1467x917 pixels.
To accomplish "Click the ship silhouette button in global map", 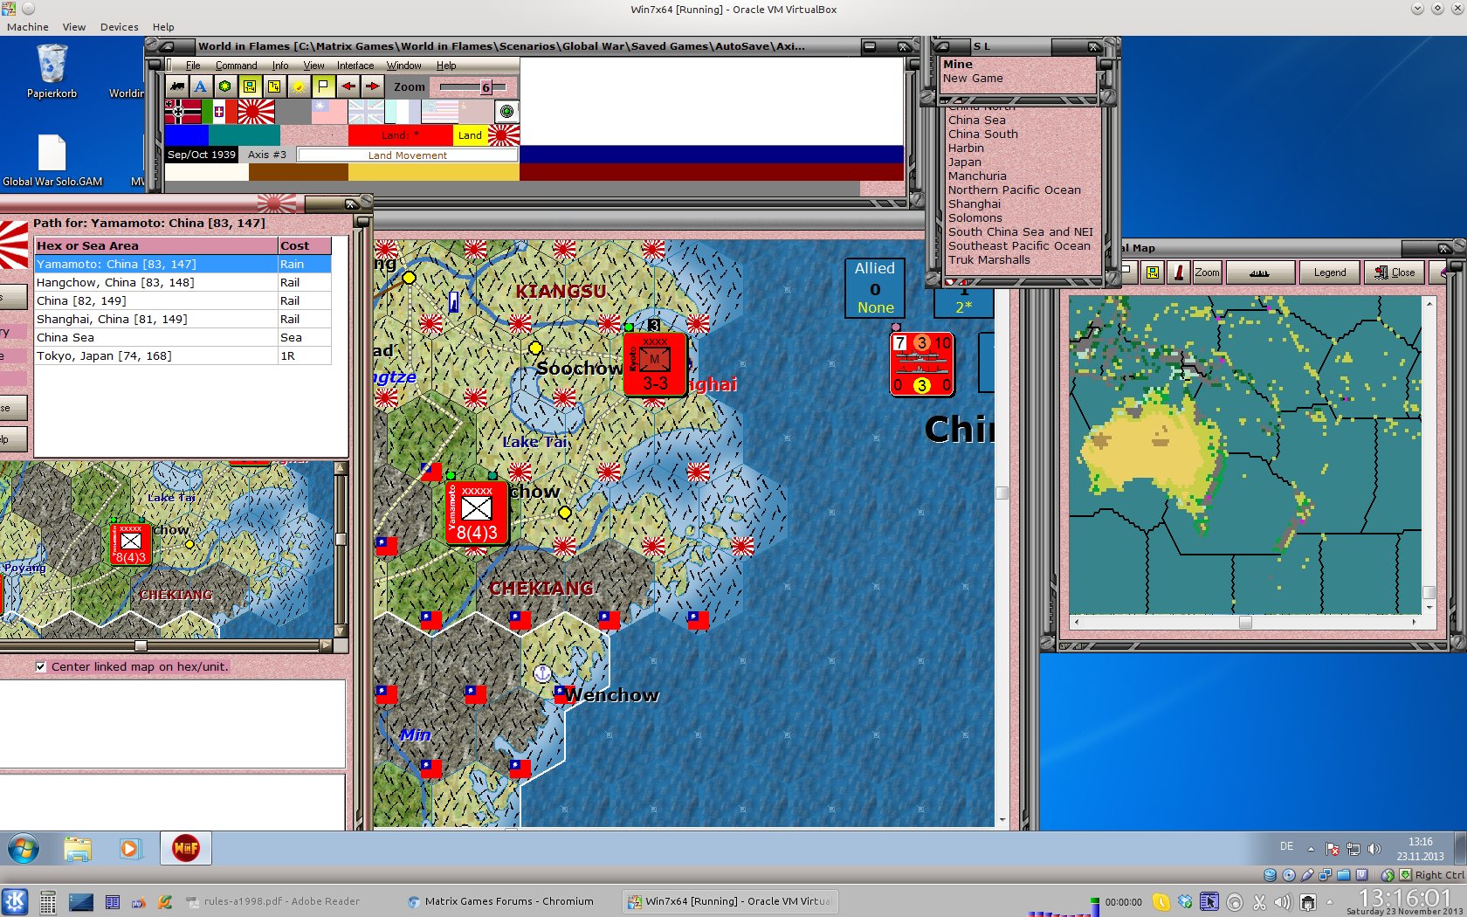I will click(x=1259, y=272).
